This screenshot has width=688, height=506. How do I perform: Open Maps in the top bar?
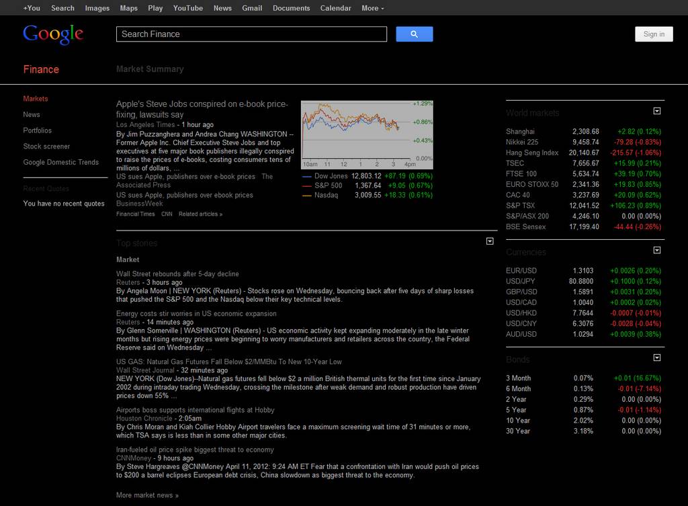pos(128,8)
